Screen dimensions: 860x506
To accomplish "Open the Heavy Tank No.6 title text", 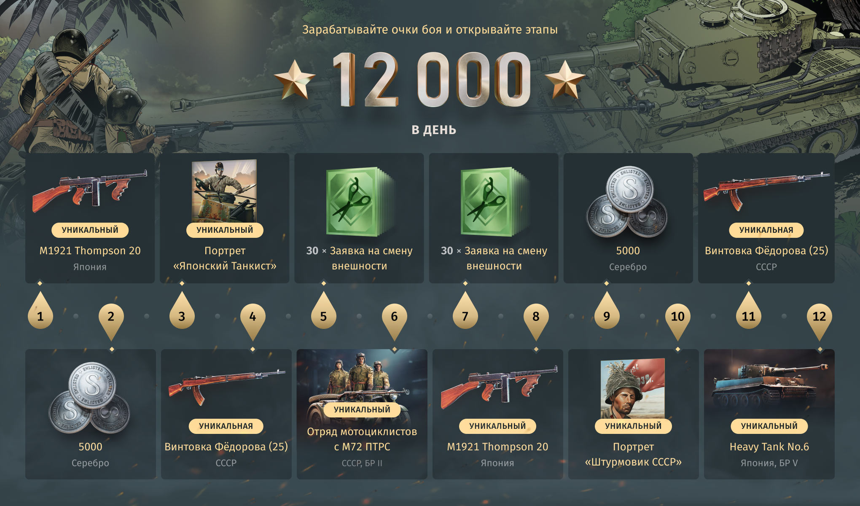I will (x=769, y=447).
